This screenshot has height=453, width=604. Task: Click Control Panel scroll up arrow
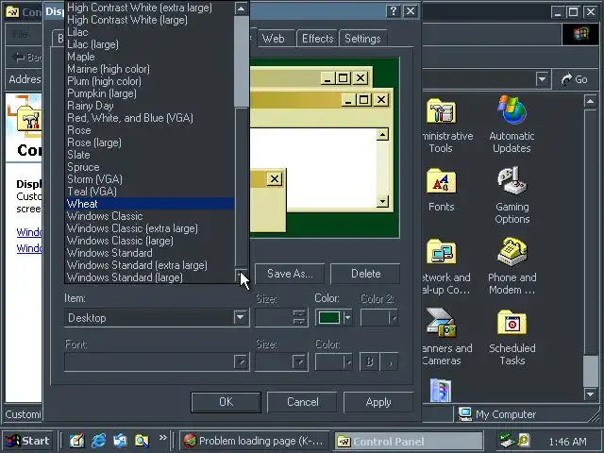coord(590,101)
